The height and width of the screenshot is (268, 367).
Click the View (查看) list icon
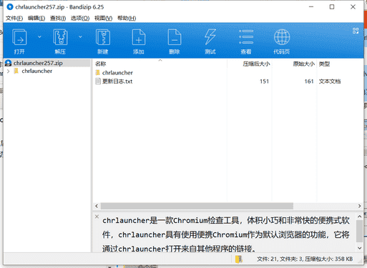(246, 37)
